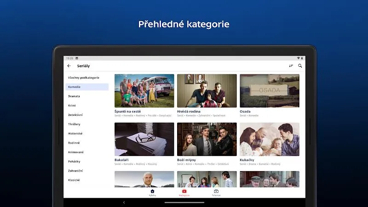Open the Osada series thumbnail

tap(270, 91)
